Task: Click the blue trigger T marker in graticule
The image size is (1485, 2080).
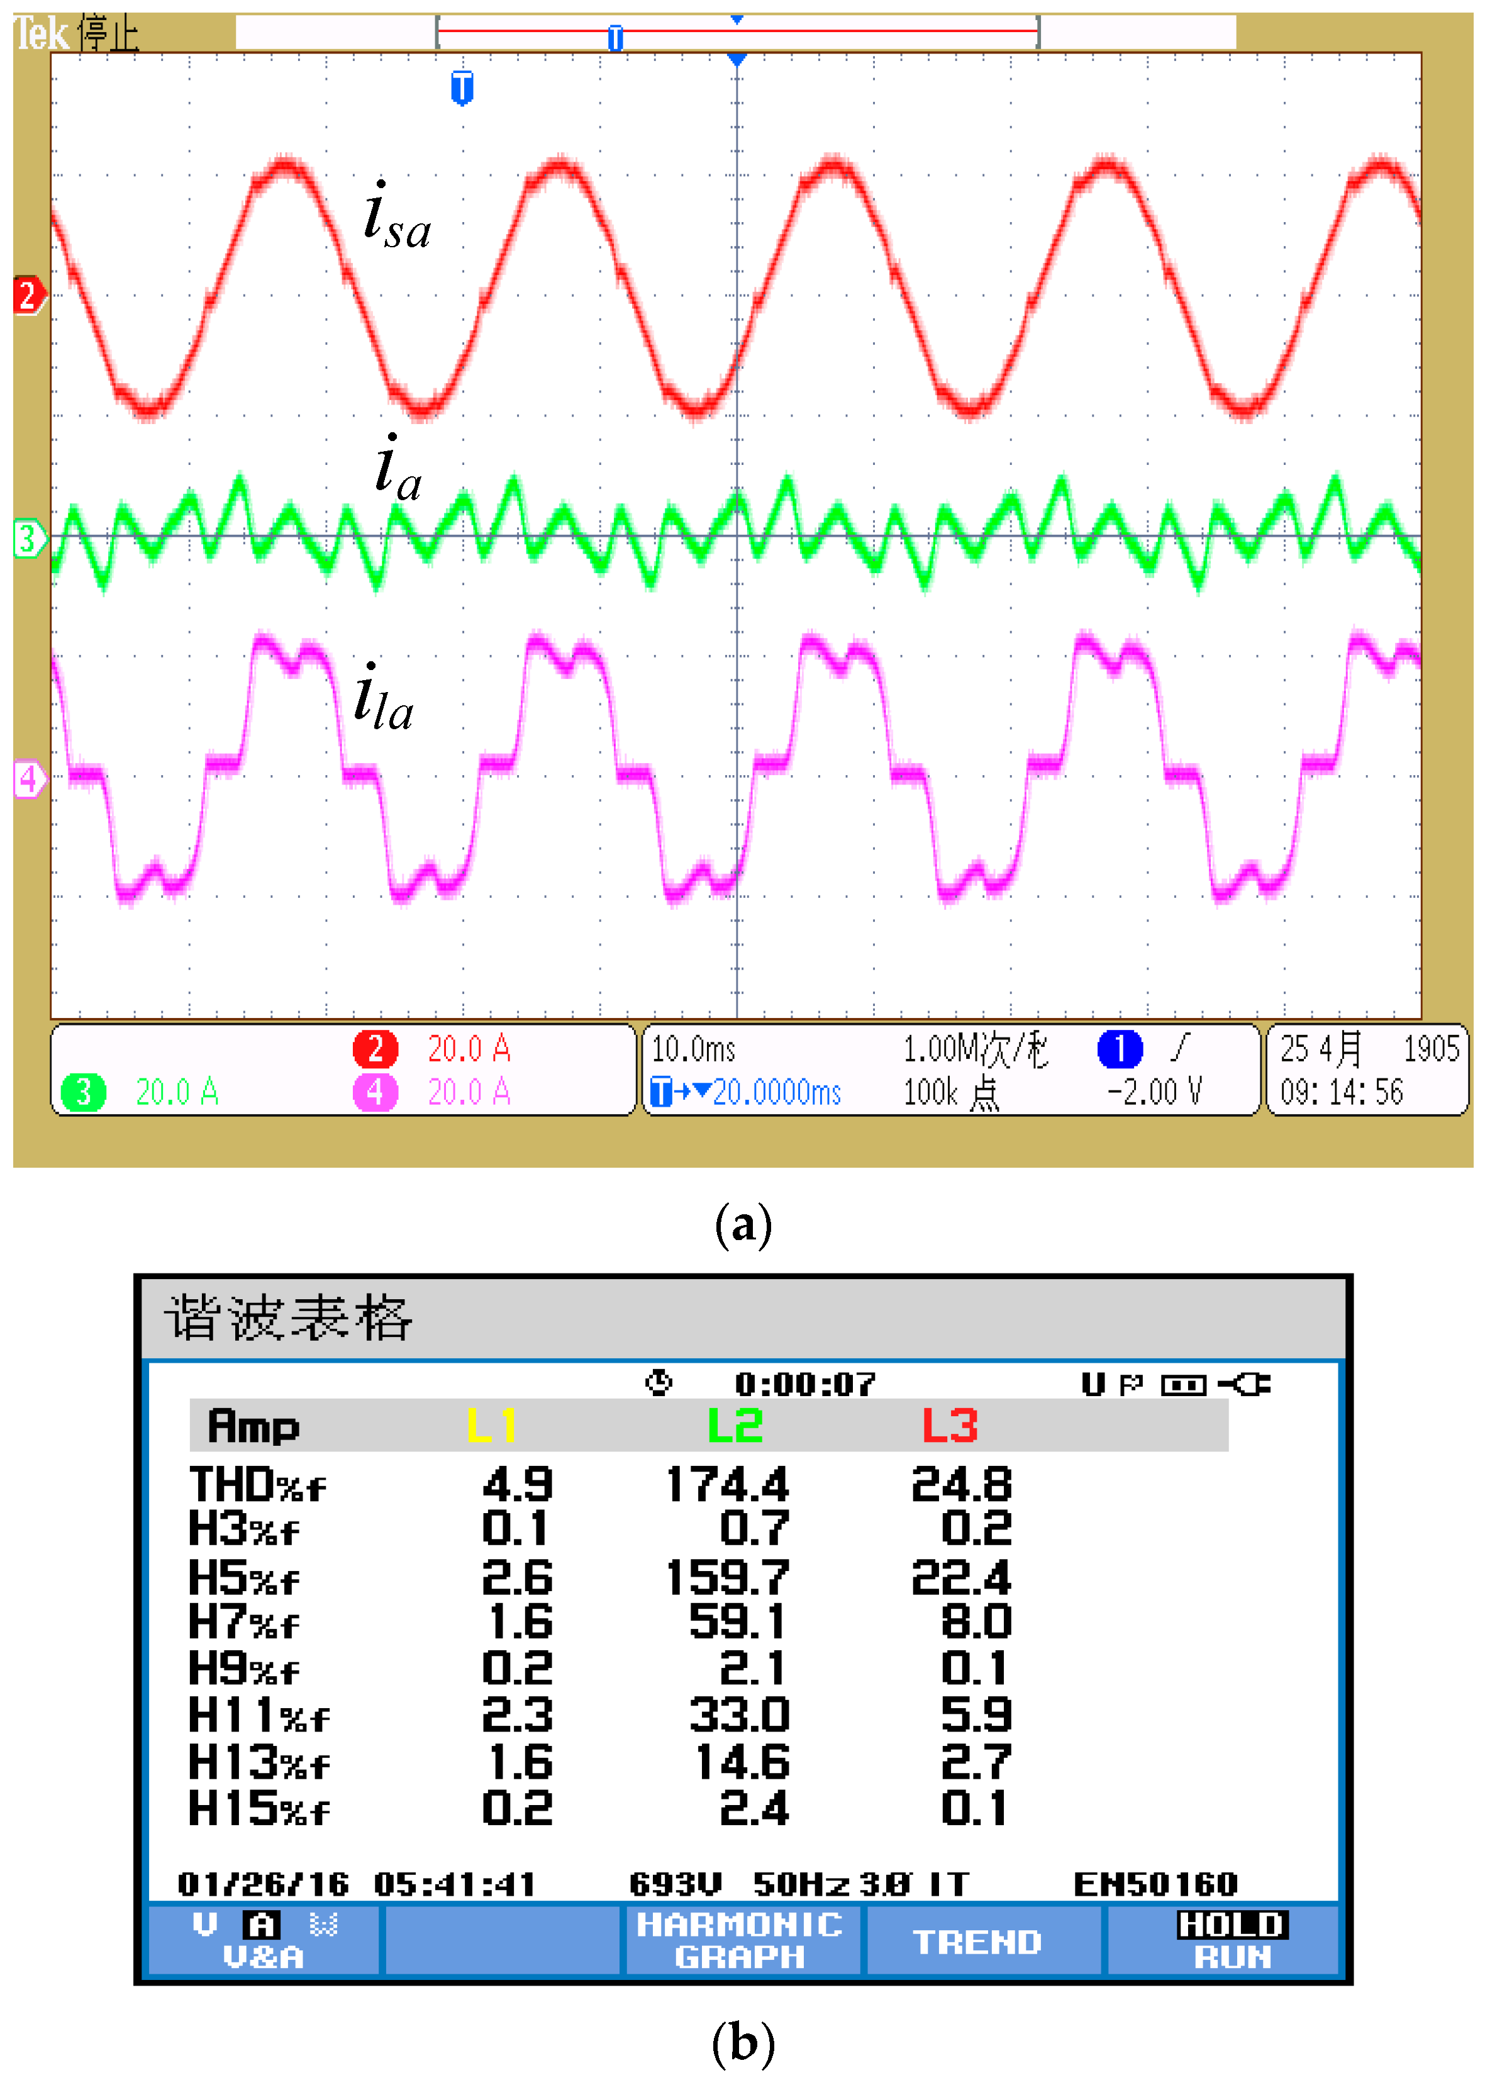Action: [x=462, y=88]
